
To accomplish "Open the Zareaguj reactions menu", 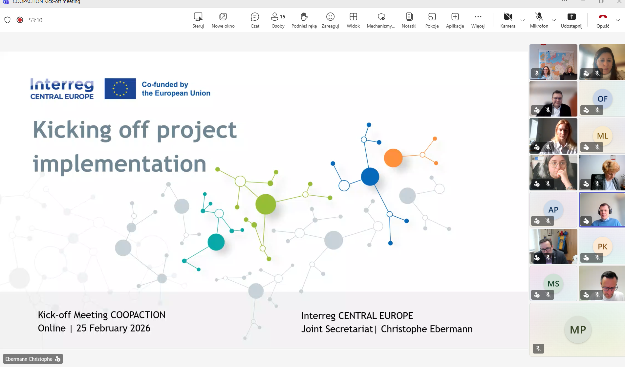I will [330, 20].
